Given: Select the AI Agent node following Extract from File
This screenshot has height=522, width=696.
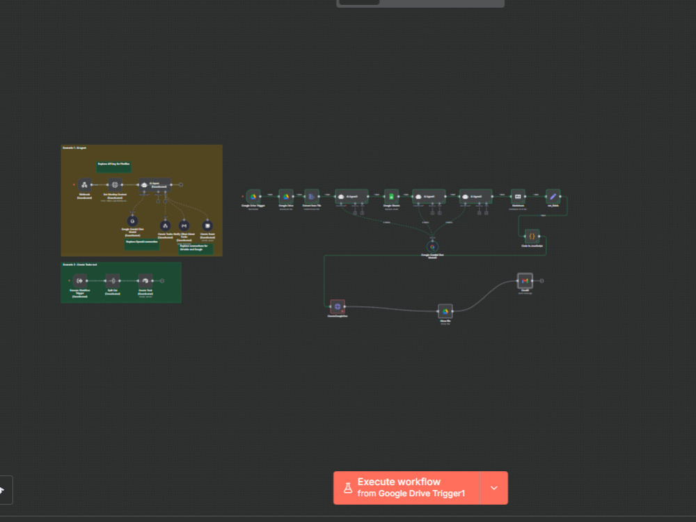Looking at the screenshot, I should tap(351, 196).
